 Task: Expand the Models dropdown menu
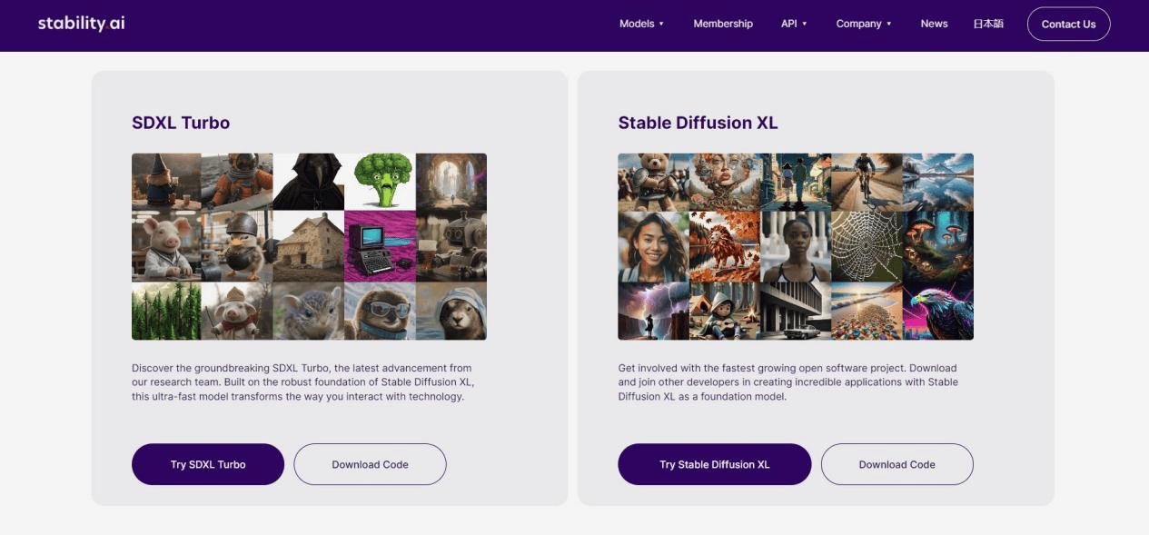pos(641,24)
